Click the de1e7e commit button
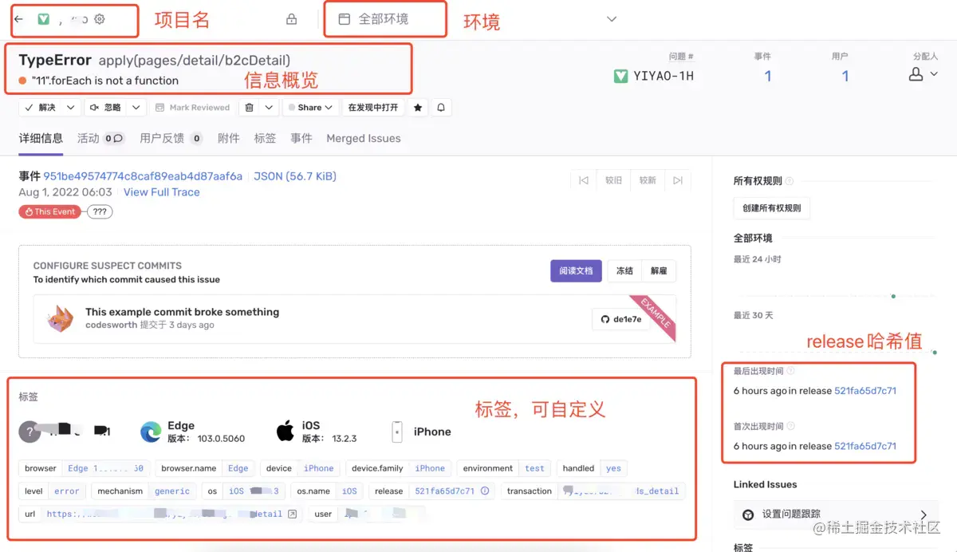 coord(621,318)
